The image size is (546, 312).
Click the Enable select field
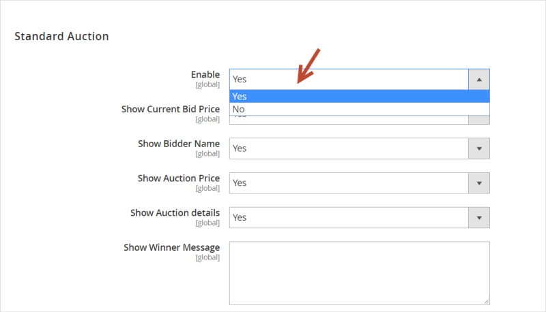pyautogui.click(x=360, y=79)
